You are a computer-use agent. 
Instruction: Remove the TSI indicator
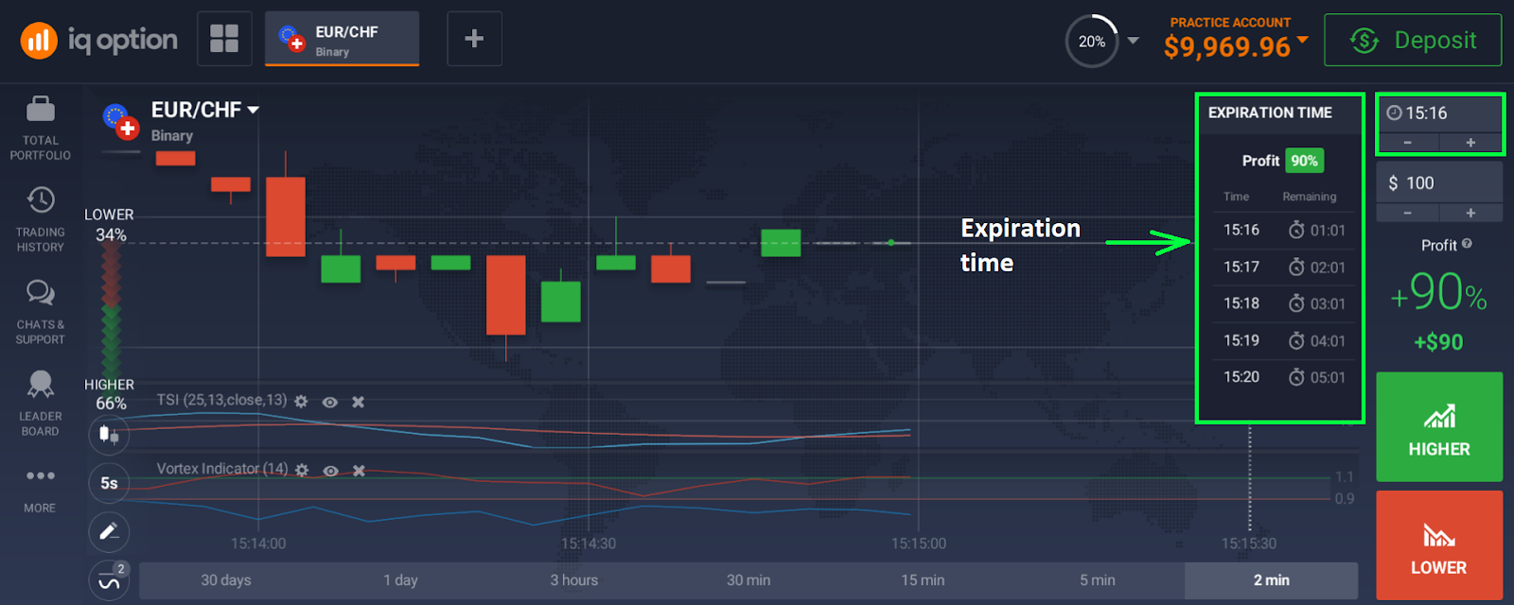pos(358,402)
